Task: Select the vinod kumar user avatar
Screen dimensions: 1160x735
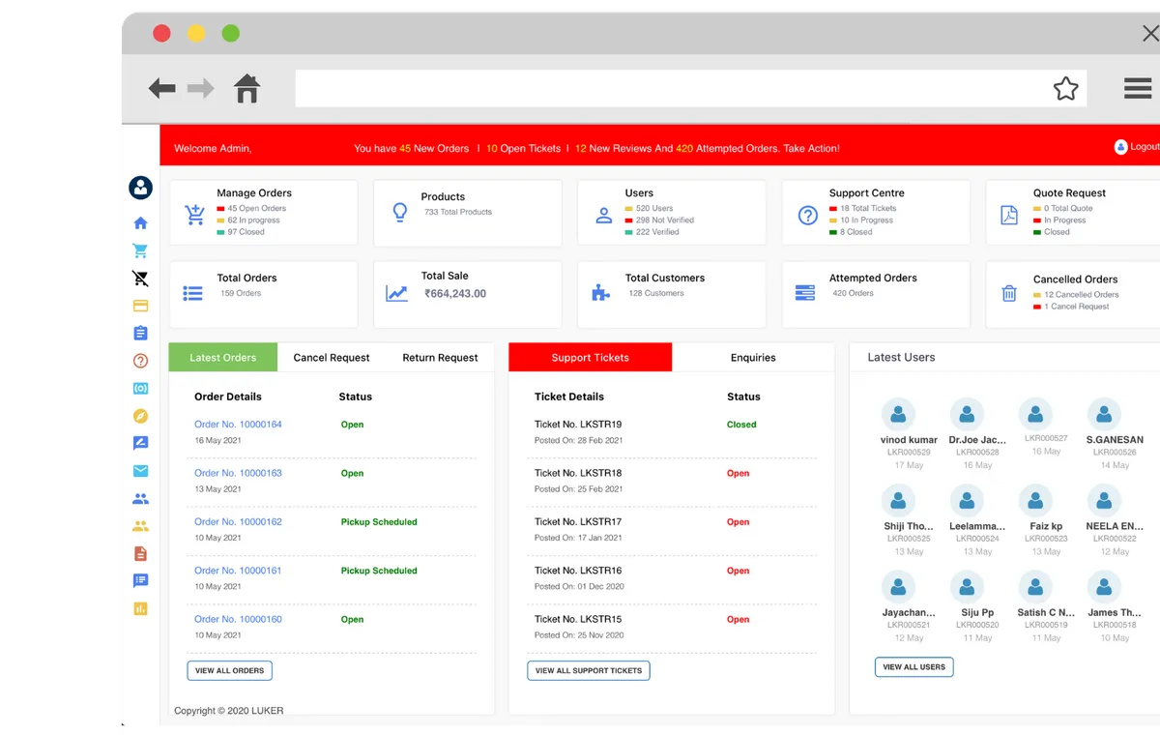Action: coord(898,416)
